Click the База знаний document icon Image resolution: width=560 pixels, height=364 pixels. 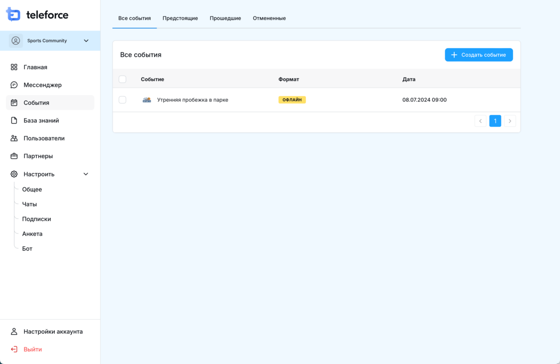pyautogui.click(x=14, y=121)
